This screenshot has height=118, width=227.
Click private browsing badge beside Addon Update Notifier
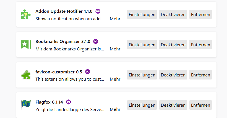coord(98,11)
